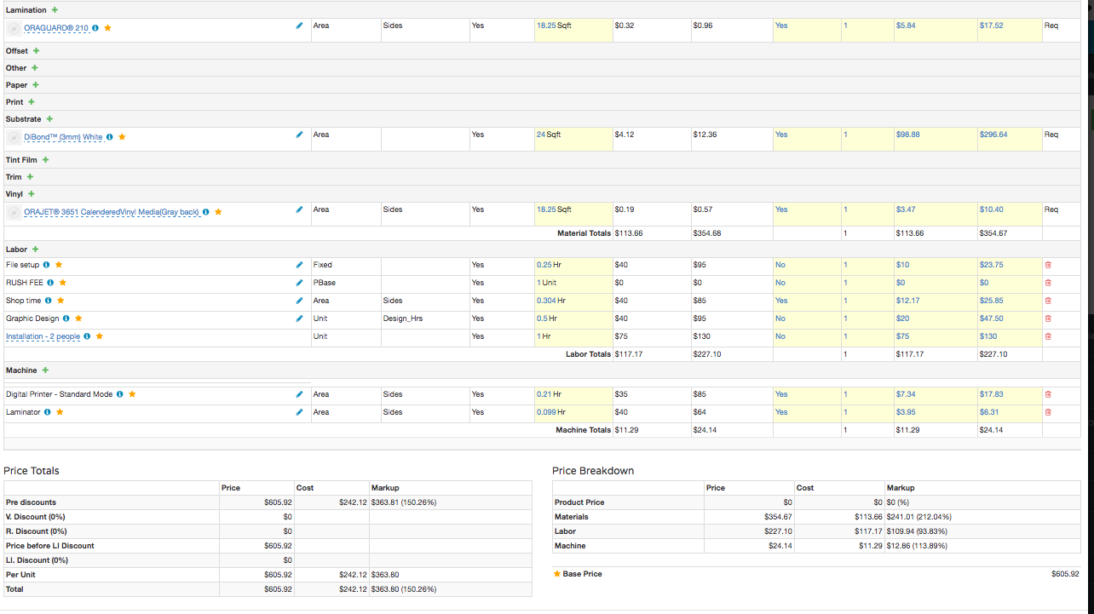This screenshot has width=1094, height=614.
Task: Open Installation - 2 people link
Action: tap(43, 337)
